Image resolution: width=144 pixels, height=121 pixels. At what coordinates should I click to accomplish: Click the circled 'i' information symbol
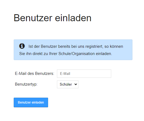click(22, 46)
